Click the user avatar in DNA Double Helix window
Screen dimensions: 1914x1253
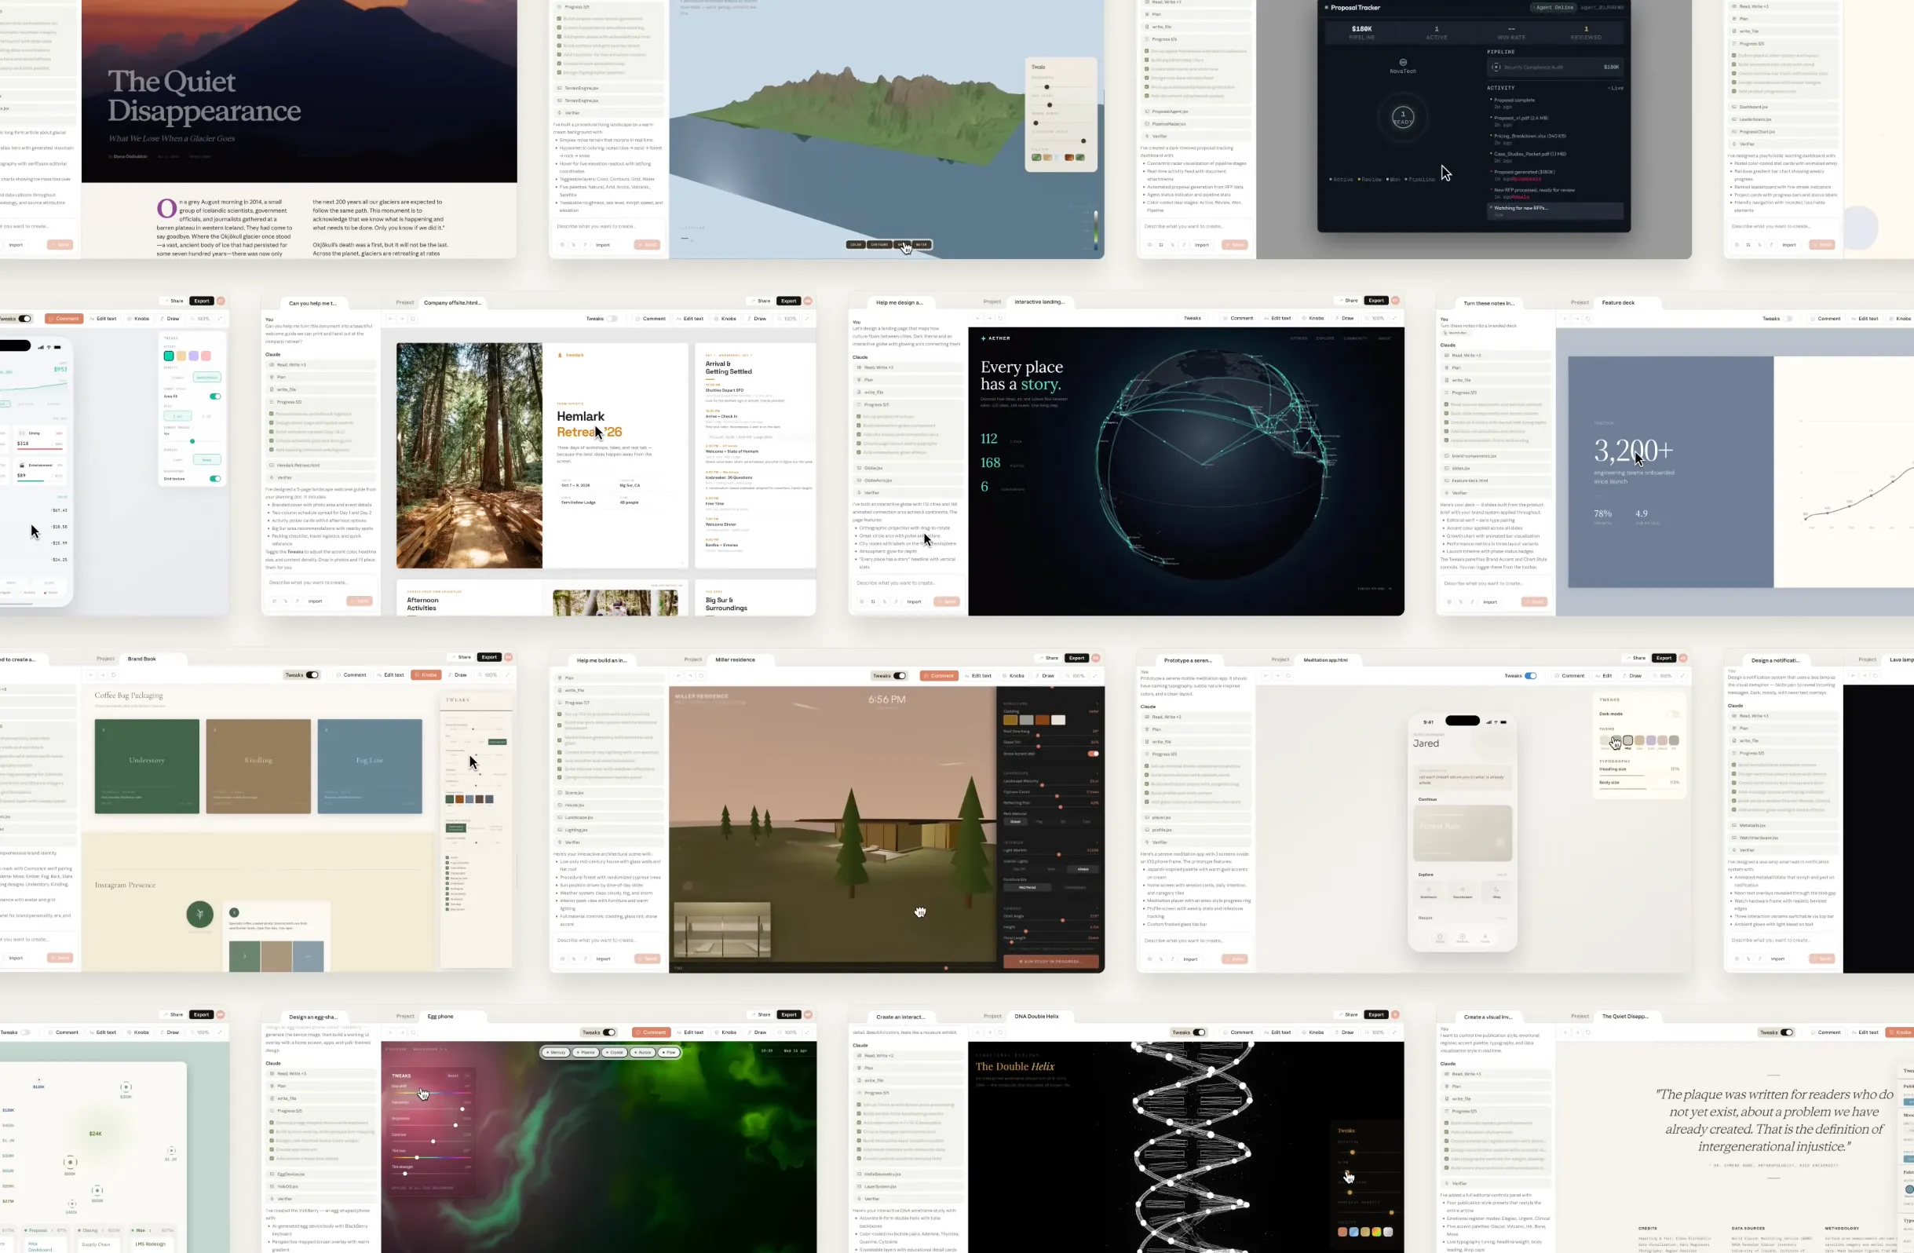click(x=1395, y=1015)
